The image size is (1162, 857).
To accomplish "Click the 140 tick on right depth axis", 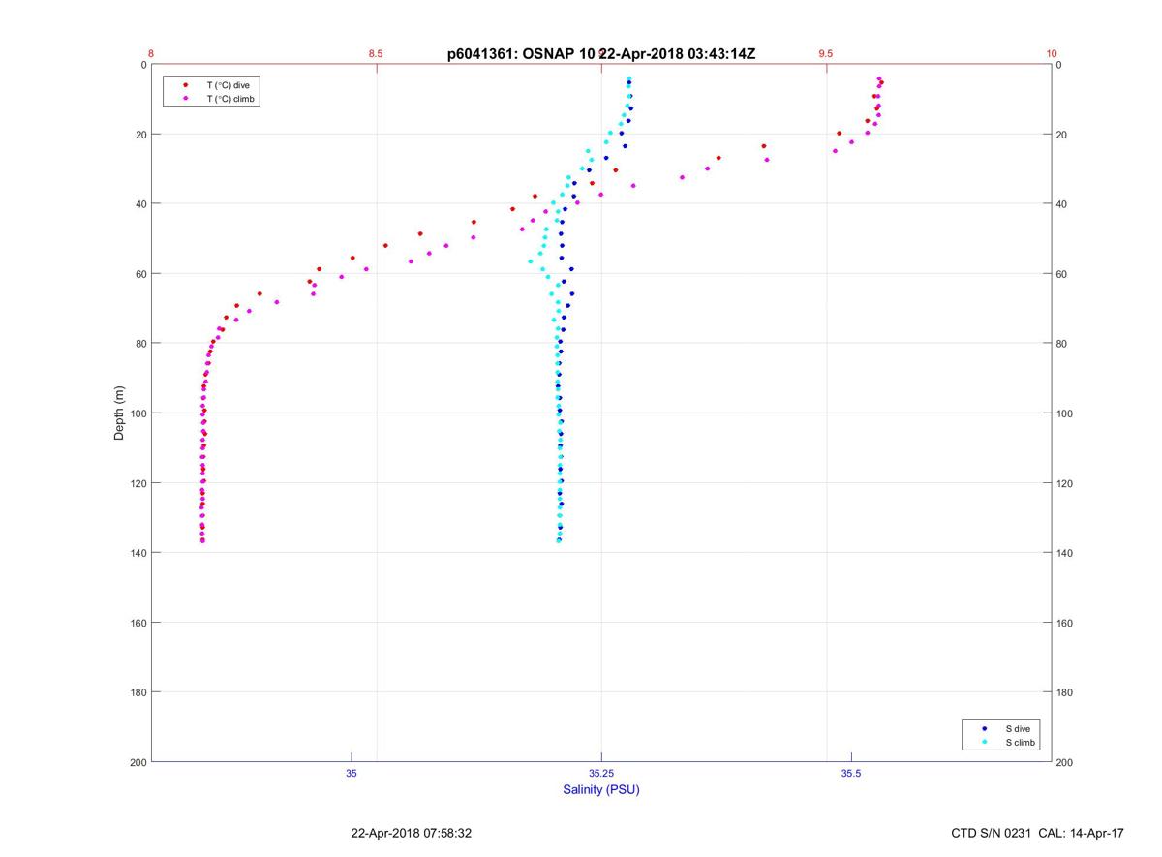I will (1064, 553).
